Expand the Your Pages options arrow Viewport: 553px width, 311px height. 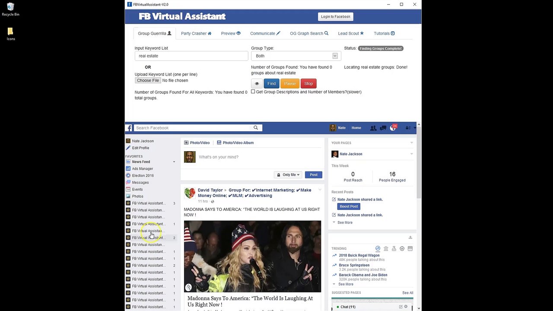(411, 143)
